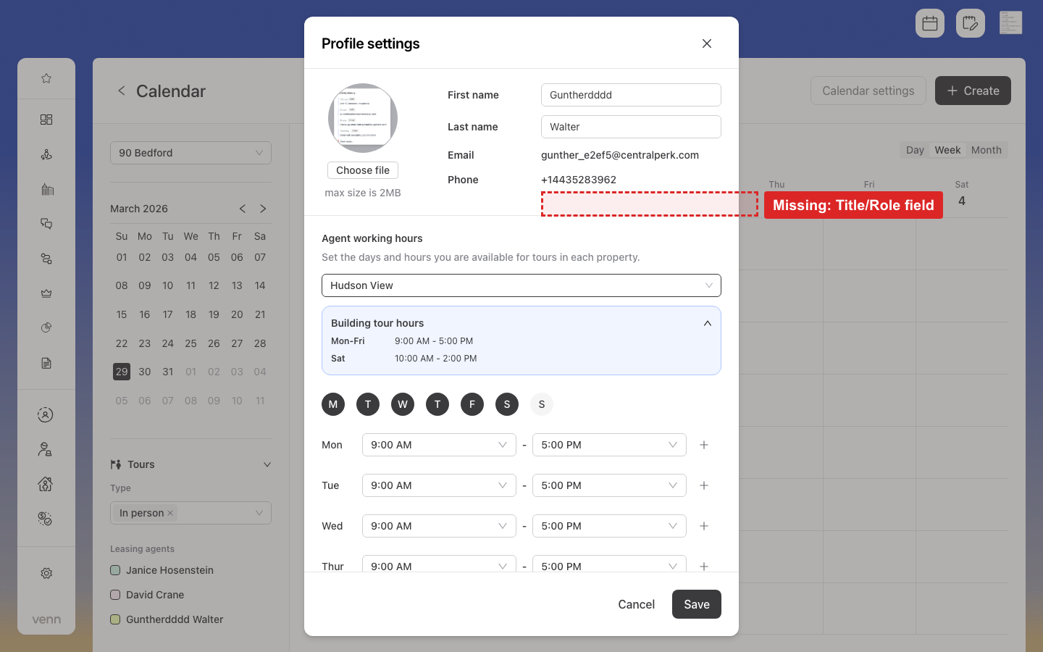
Task: Check the Janice Hosenstein agent checkbox
Action: coord(115,570)
